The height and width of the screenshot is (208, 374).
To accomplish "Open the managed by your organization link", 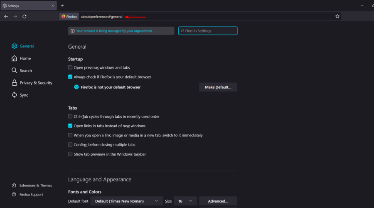I will tap(115, 31).
